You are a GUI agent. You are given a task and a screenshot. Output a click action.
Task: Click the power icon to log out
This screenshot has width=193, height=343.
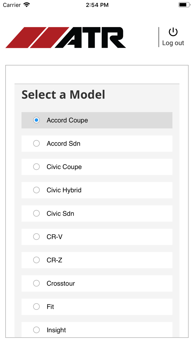coord(173,32)
